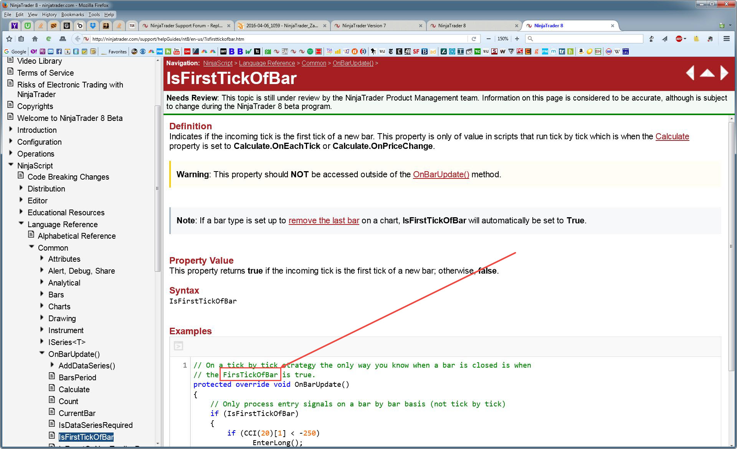Click the Adblock Plus icon
737x449 pixels.
(x=679, y=39)
